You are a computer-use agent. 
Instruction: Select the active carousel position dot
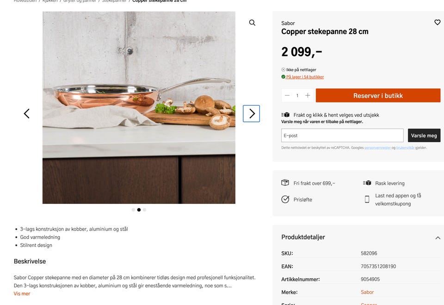point(139,209)
